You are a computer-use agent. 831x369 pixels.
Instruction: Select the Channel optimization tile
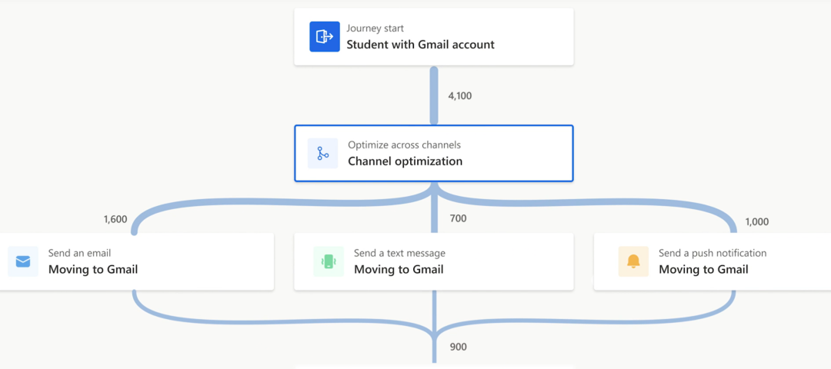point(434,154)
